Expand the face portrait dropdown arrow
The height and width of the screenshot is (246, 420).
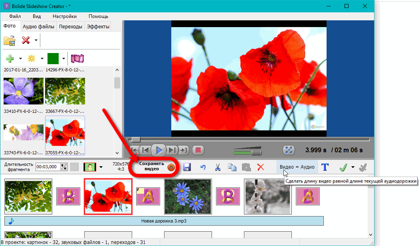(x=101, y=167)
